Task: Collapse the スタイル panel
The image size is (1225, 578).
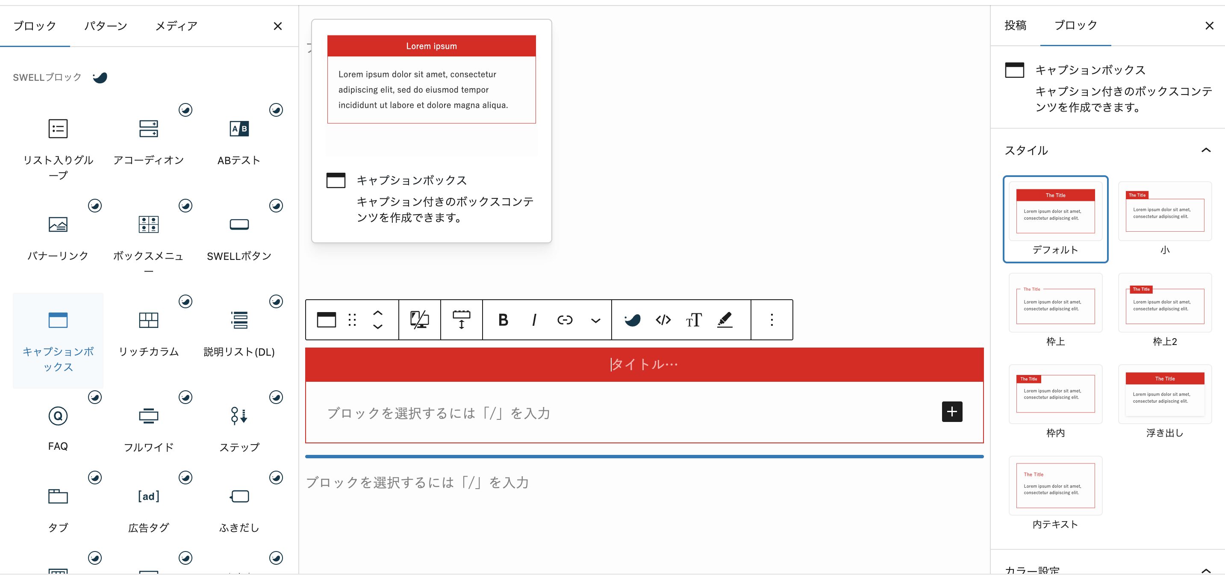Action: [x=1205, y=151]
